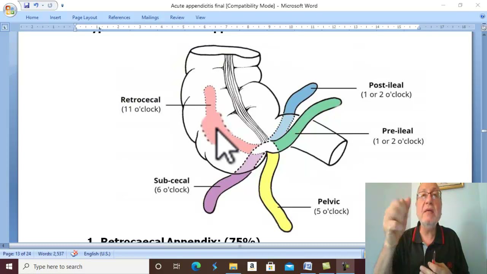Click the tab stop selector box
Image resolution: width=487 pixels, height=274 pixels.
click(x=5, y=27)
